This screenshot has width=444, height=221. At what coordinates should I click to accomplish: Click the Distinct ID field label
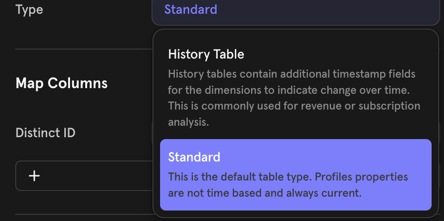tap(45, 132)
